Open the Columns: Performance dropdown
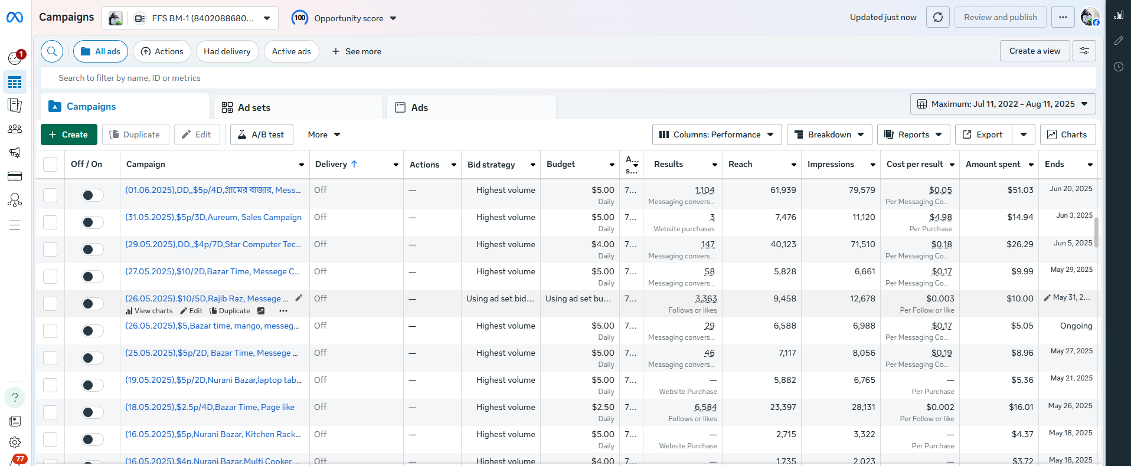This screenshot has height=466, width=1131. [x=717, y=134]
